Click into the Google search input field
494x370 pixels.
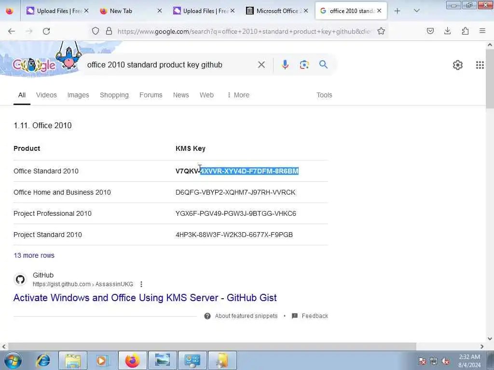tap(170, 65)
